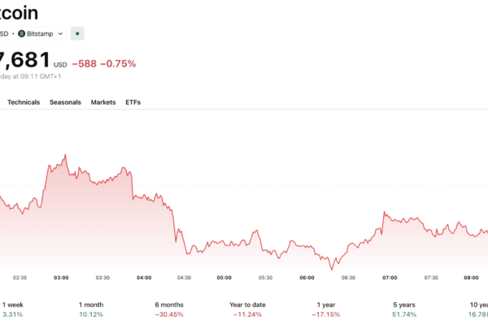Click the −588 −0.75% price change
The width and height of the screenshot is (488, 325).
point(103,63)
